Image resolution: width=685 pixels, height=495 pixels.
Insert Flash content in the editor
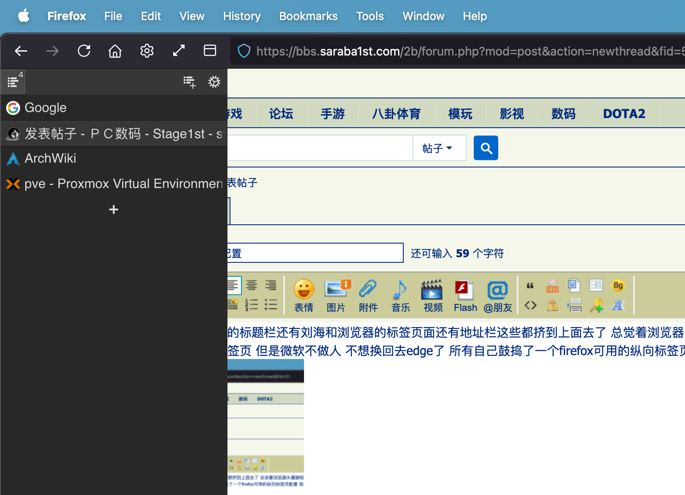(465, 296)
